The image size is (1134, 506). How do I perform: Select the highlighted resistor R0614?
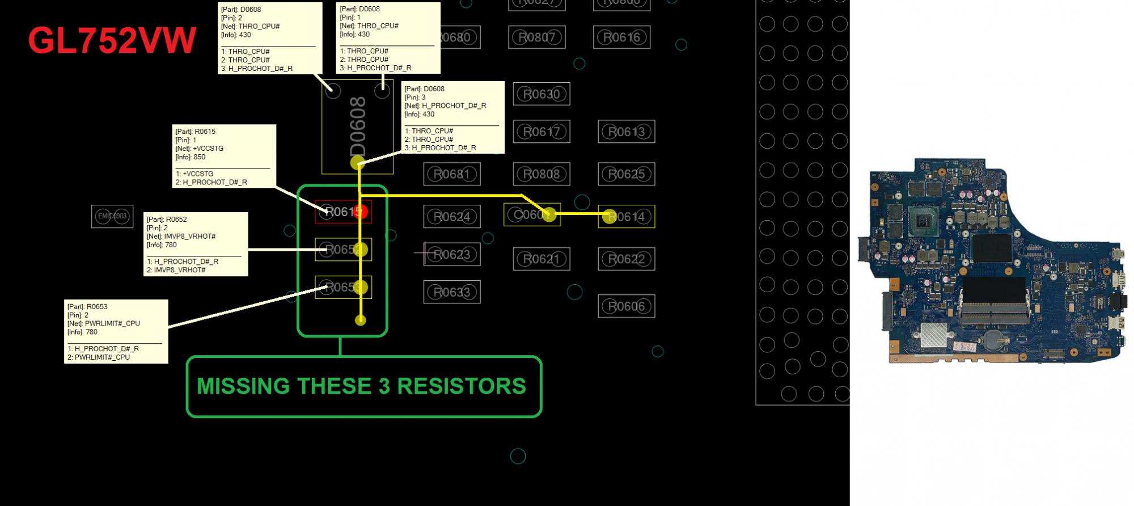point(627,217)
